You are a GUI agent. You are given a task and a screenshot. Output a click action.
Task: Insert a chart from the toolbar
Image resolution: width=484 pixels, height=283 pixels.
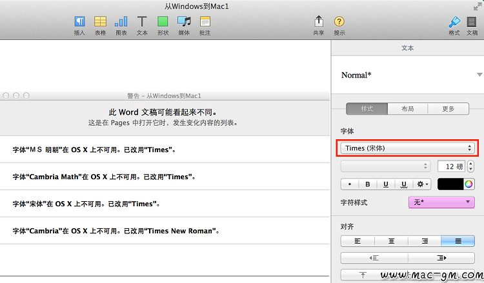121,26
